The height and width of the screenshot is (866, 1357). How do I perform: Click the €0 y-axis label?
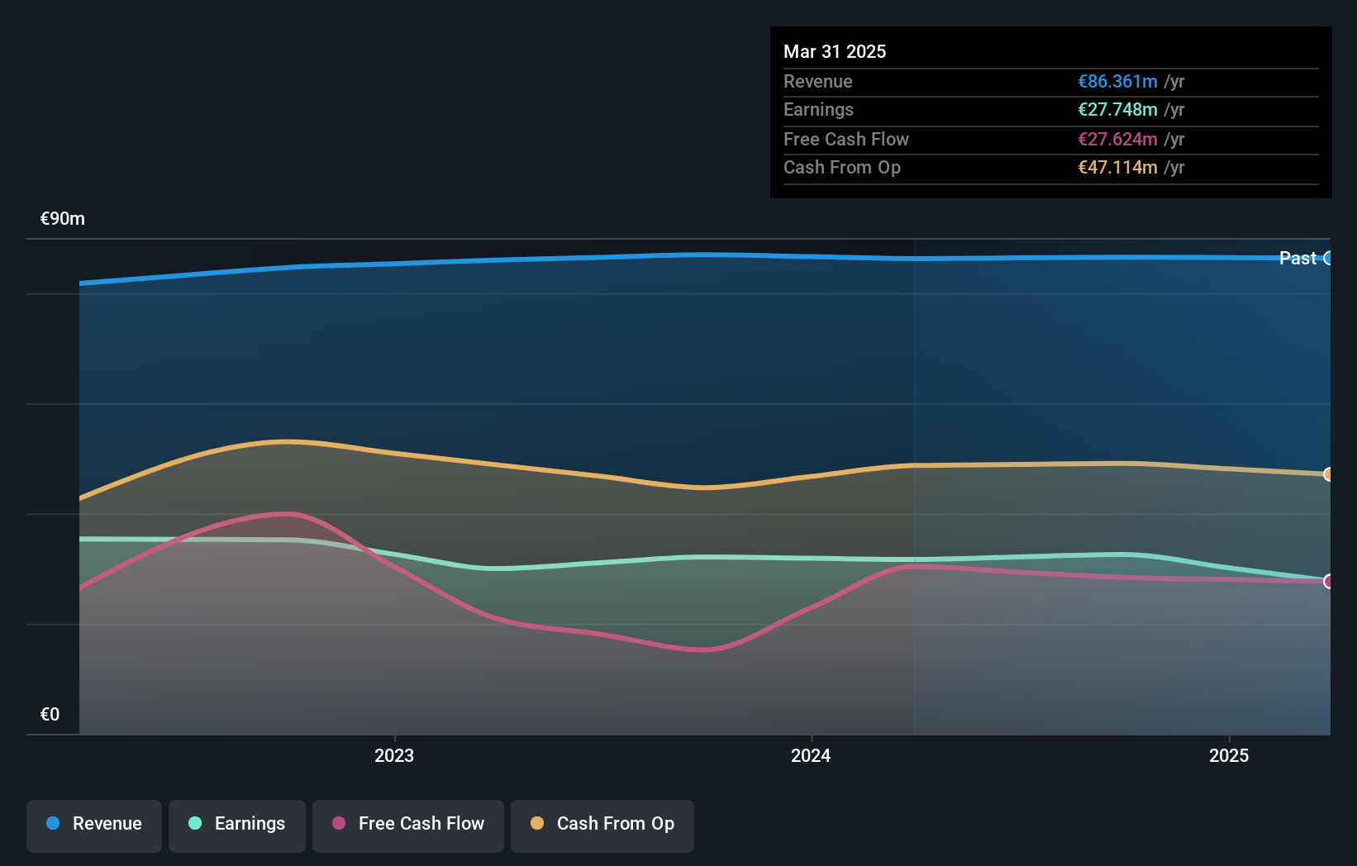(x=50, y=714)
